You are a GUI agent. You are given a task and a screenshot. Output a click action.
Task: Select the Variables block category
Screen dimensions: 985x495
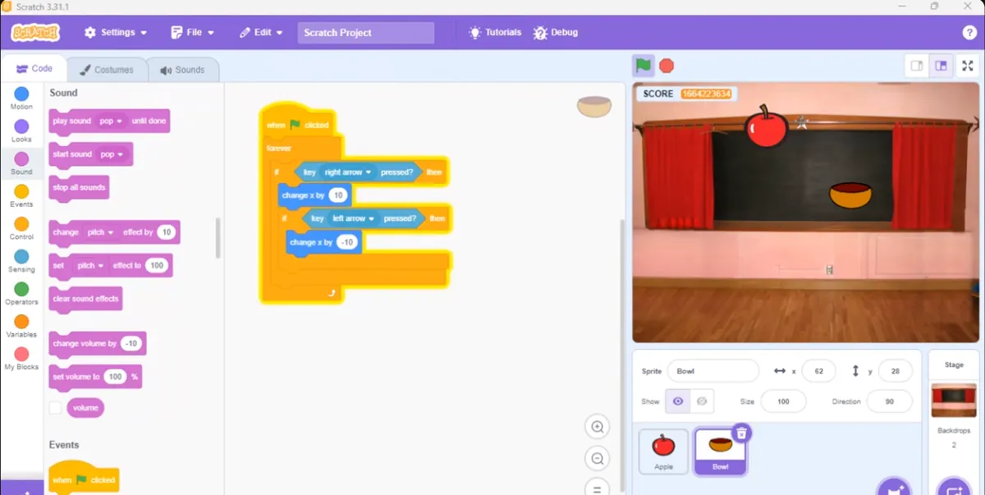click(21, 326)
